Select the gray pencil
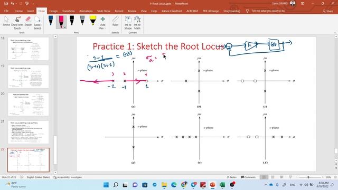 point(82,21)
